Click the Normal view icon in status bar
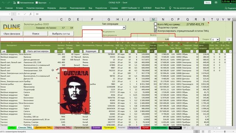Viewport: 236px width, 133px height. (x=197, y=132)
